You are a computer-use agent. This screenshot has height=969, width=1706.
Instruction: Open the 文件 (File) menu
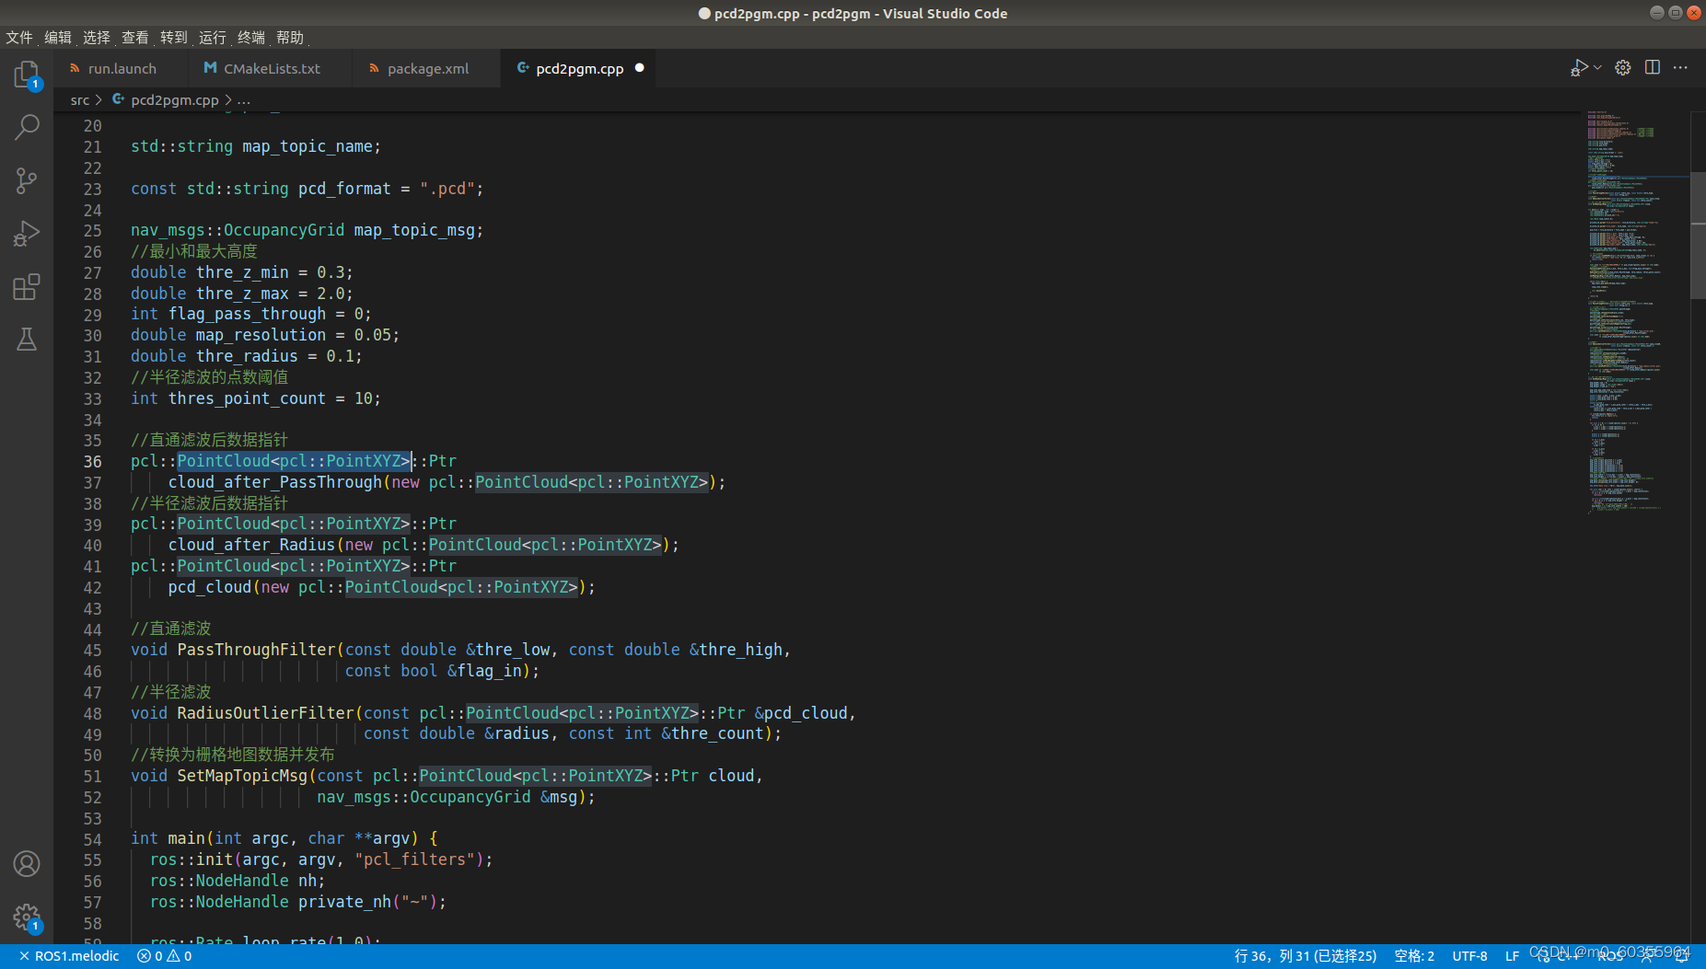point(19,38)
